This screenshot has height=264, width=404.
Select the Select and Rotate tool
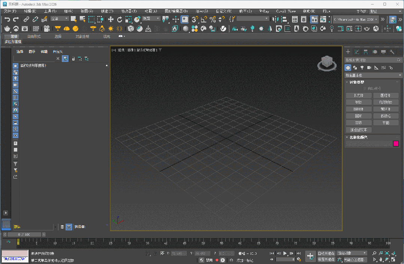tap(119, 19)
